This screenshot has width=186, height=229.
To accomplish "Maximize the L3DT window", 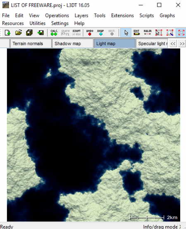I will pos(159,5).
